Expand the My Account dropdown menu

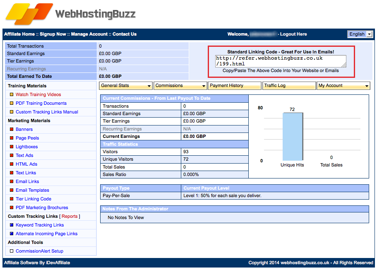(343, 86)
